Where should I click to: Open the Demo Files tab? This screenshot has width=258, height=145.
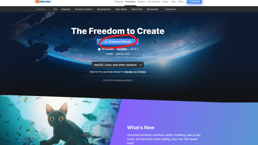137,9
